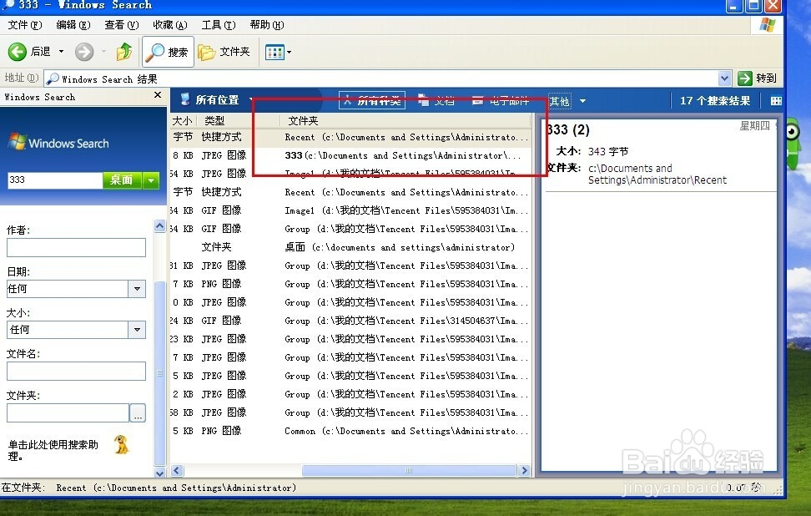Click the Views icon in toolbar
Screen dimensions: 811x516
point(275,52)
